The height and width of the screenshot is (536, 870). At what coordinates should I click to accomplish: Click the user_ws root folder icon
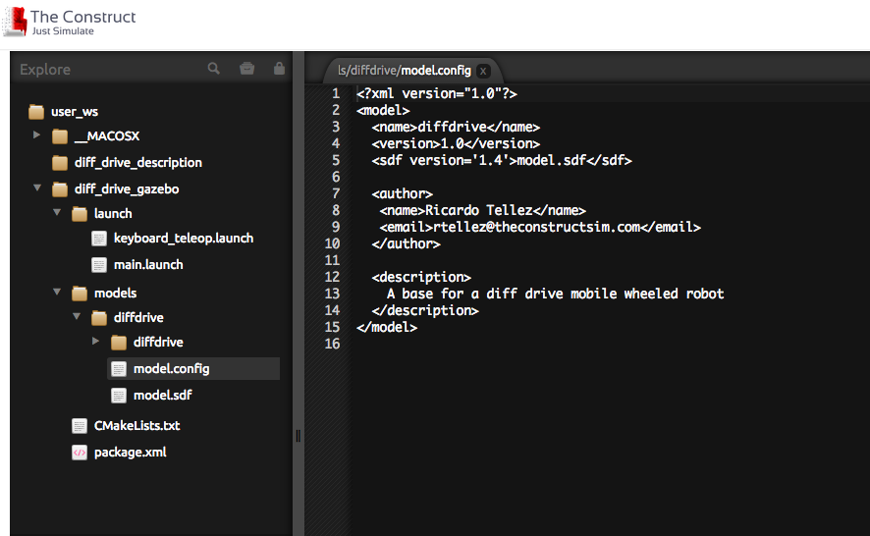(36, 112)
